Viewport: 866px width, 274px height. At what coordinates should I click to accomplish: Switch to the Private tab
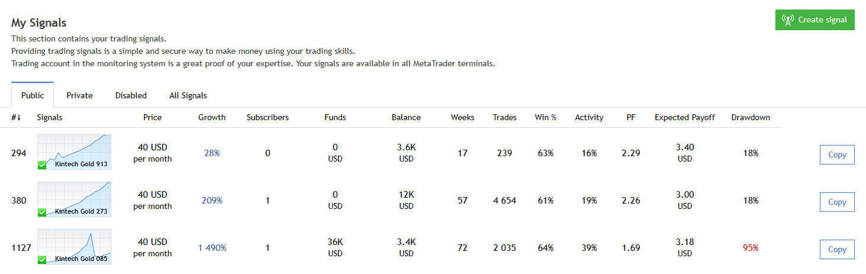coord(79,95)
